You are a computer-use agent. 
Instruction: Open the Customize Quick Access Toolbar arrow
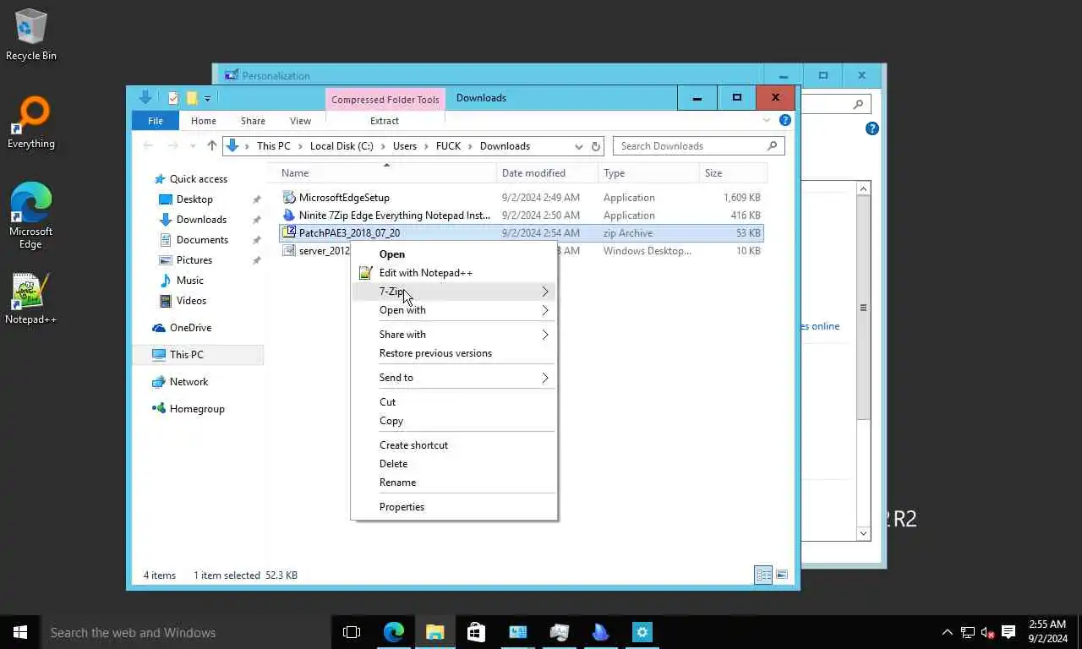point(207,99)
